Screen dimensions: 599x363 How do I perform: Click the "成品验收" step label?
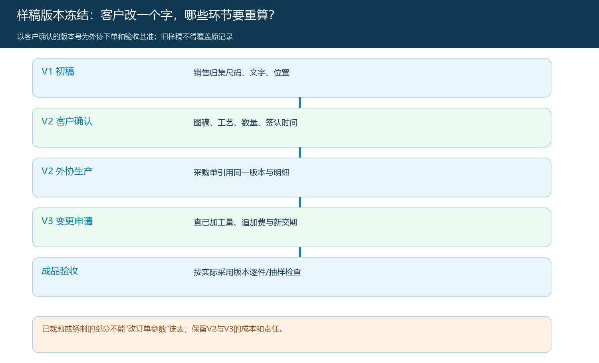(x=60, y=271)
